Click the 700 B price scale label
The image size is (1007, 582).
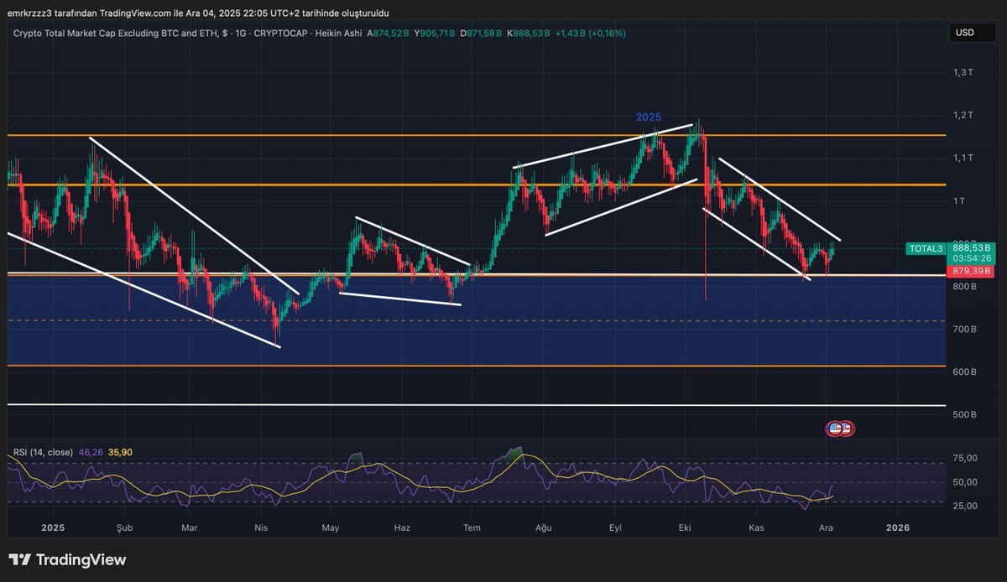(x=963, y=330)
